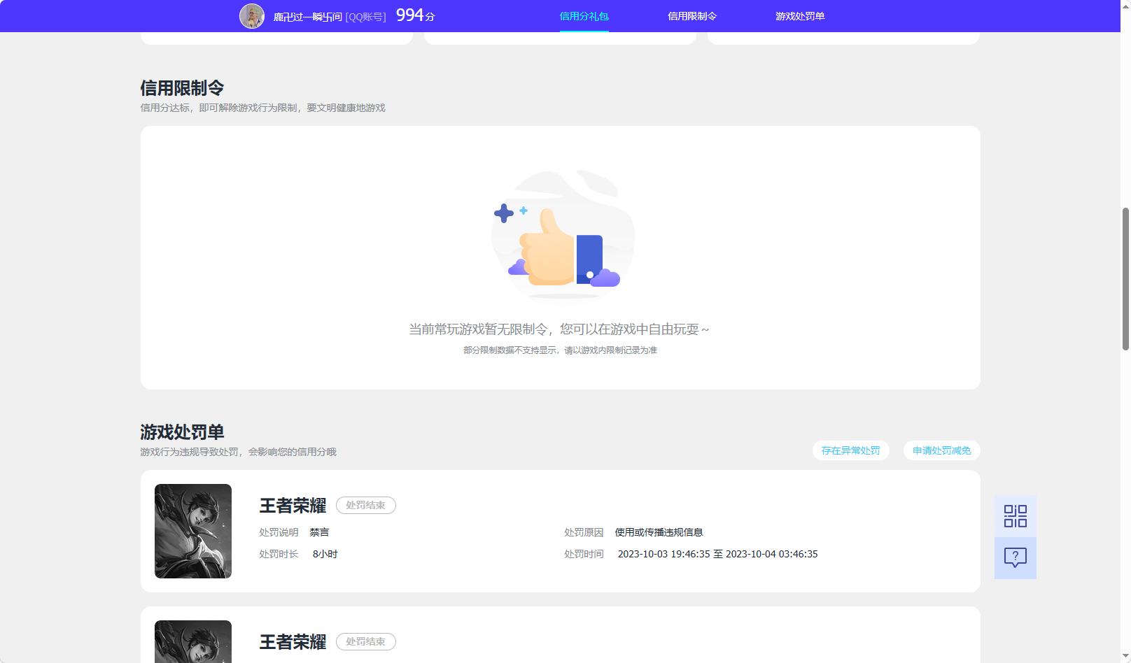Image resolution: width=1131 pixels, height=663 pixels.
Task: Click the second 王者荣耀 game icon
Action: (192, 641)
